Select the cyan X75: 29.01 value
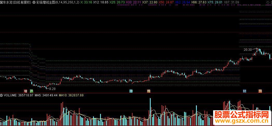 tap(215, 2)
